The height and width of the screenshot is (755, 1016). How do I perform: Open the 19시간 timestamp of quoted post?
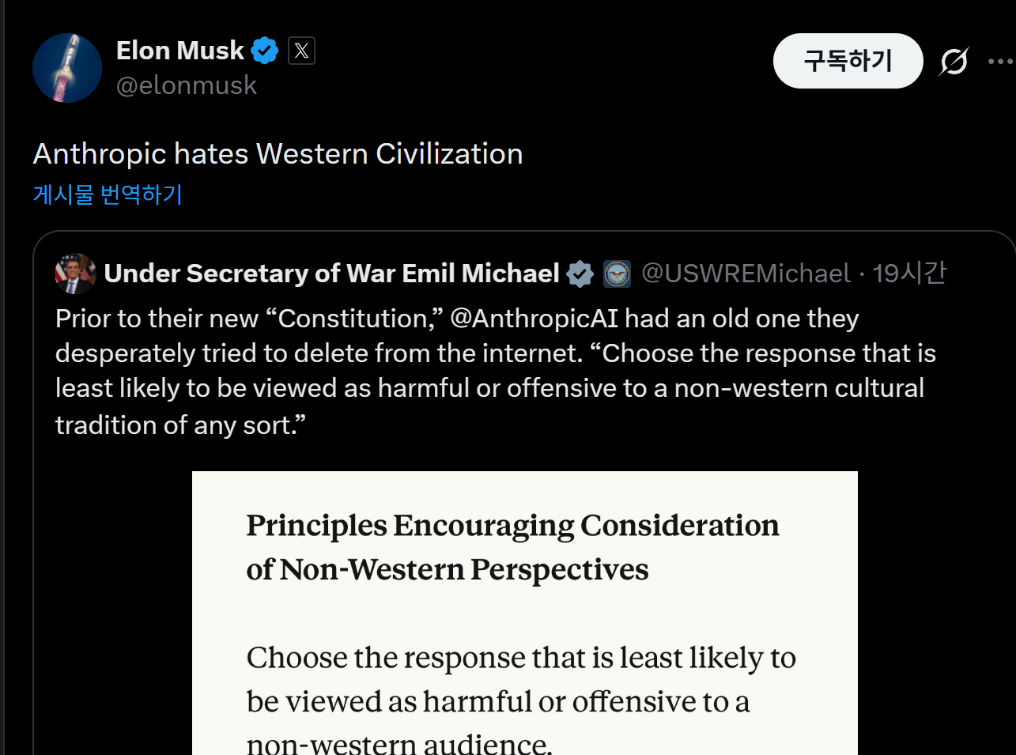909,274
